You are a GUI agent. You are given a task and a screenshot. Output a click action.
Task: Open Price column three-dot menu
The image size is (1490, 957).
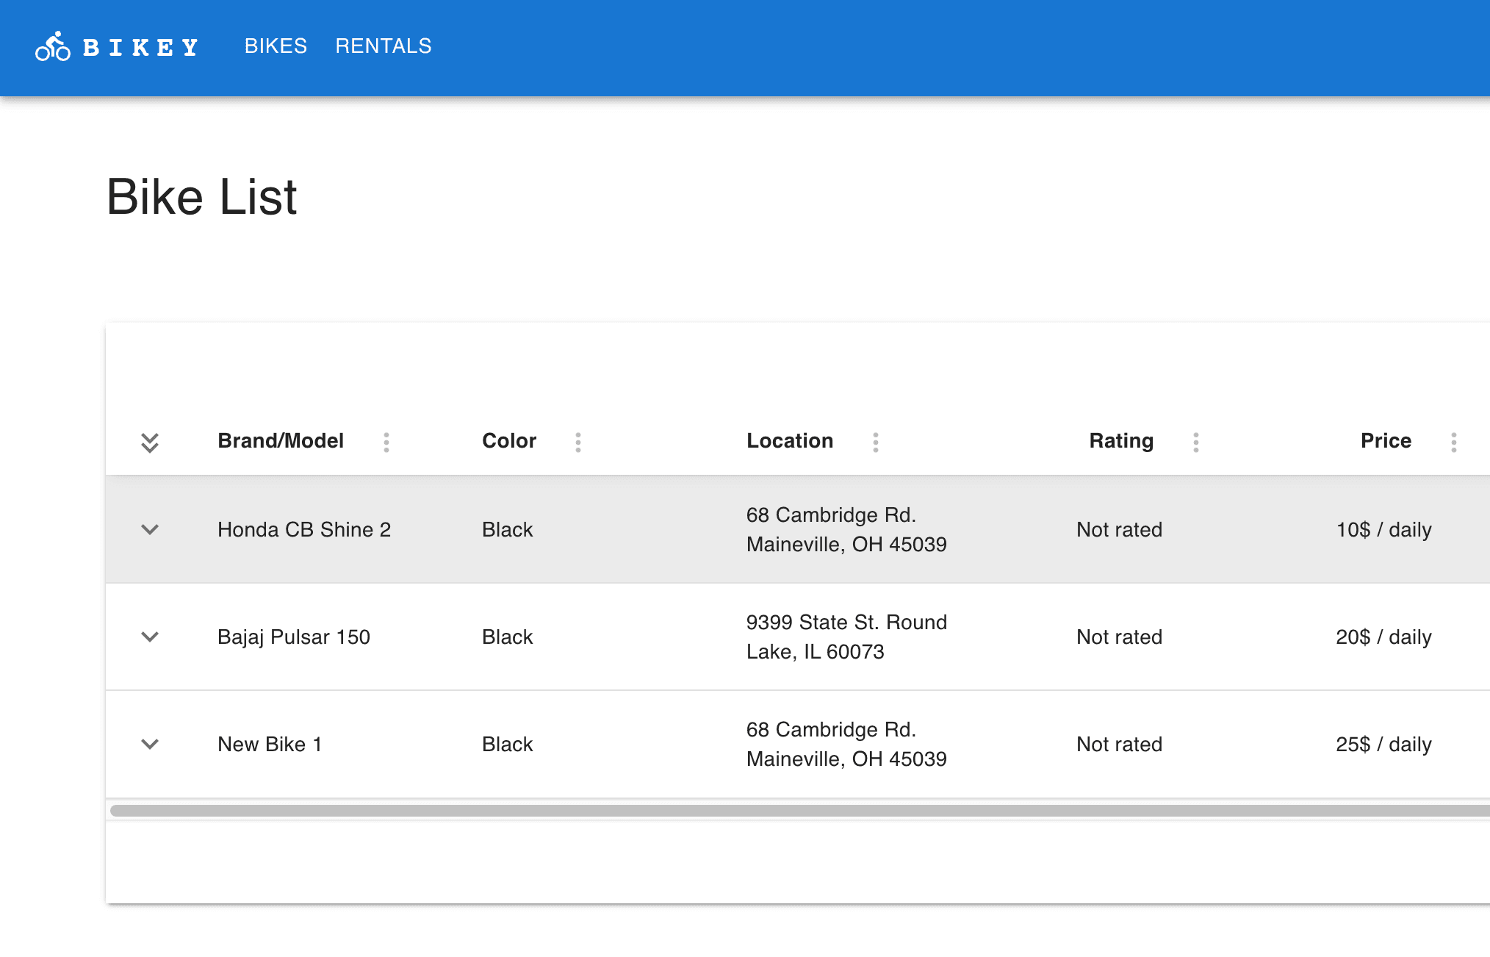click(x=1454, y=442)
